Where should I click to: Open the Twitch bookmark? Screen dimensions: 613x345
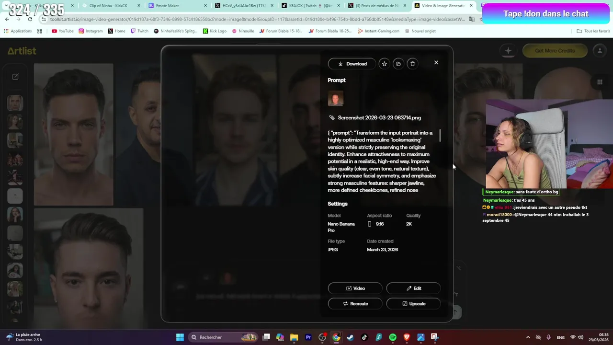tap(139, 31)
